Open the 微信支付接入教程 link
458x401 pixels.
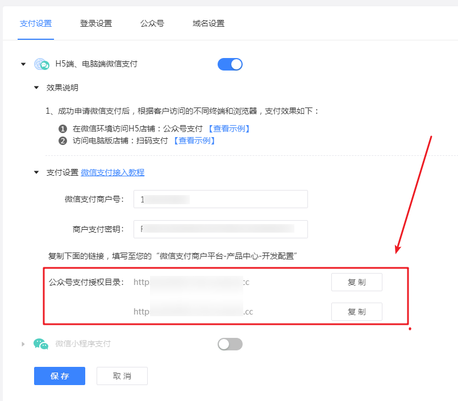(x=113, y=172)
